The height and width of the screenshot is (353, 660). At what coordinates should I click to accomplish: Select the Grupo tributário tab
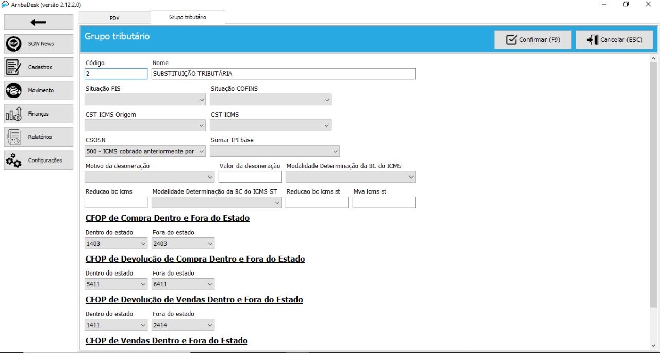(188, 17)
